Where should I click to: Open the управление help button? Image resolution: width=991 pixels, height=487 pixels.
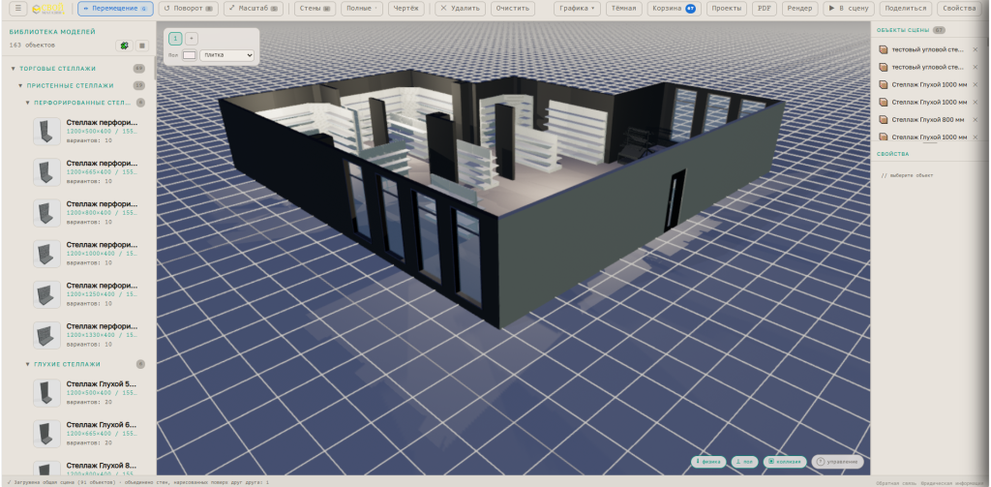837,462
